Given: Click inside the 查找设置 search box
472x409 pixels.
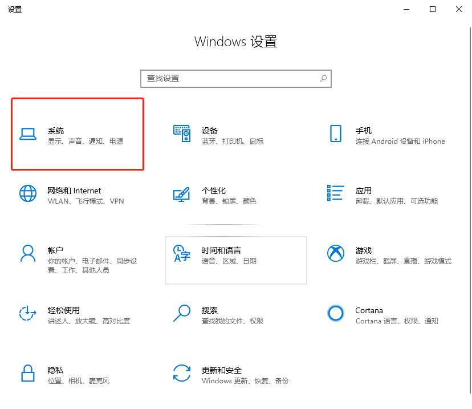Looking at the screenshot, I should coord(228,78).
